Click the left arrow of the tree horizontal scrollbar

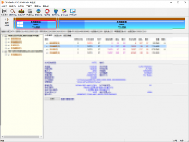(x=2, y=137)
